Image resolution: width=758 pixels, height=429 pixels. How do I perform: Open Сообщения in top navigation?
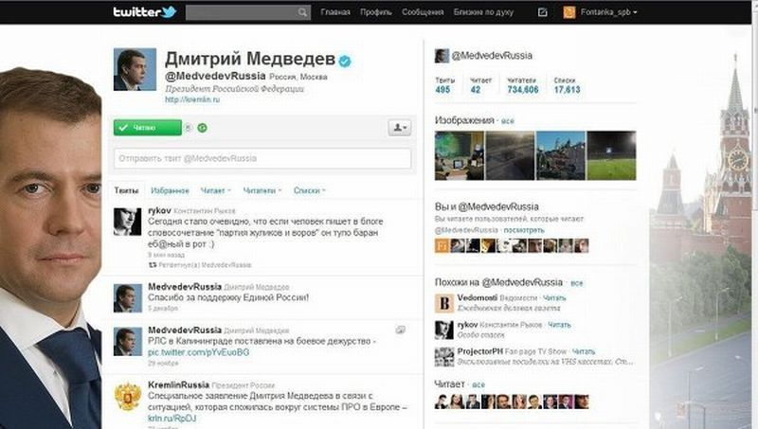pyautogui.click(x=423, y=12)
